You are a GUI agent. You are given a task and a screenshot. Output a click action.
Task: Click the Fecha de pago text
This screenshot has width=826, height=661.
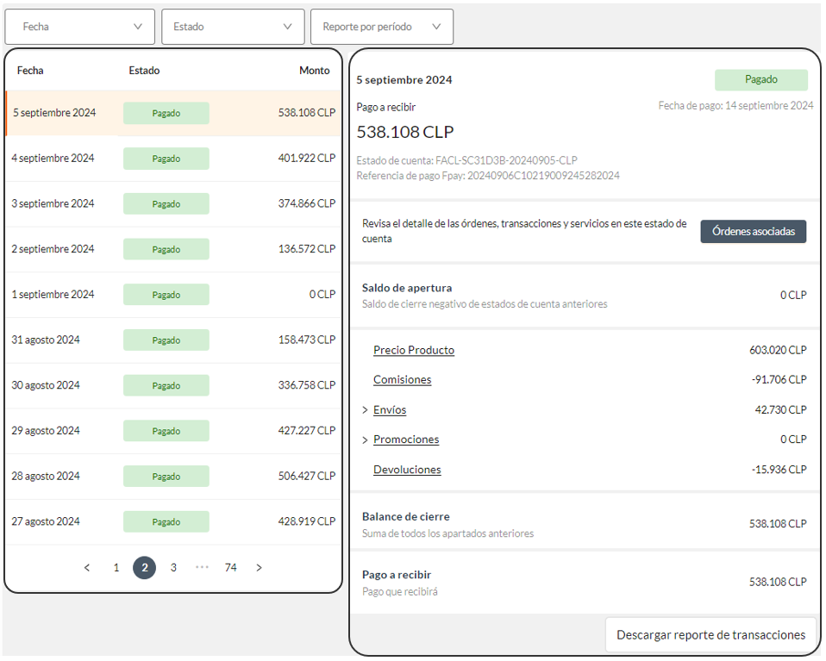(736, 106)
